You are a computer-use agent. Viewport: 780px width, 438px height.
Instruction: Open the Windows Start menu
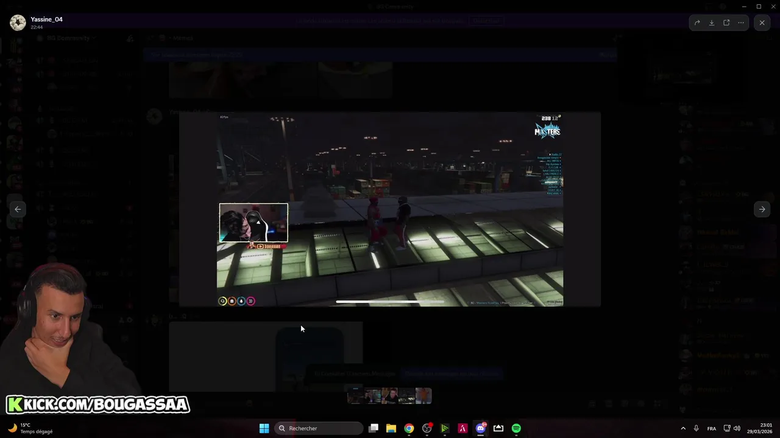[x=264, y=428]
